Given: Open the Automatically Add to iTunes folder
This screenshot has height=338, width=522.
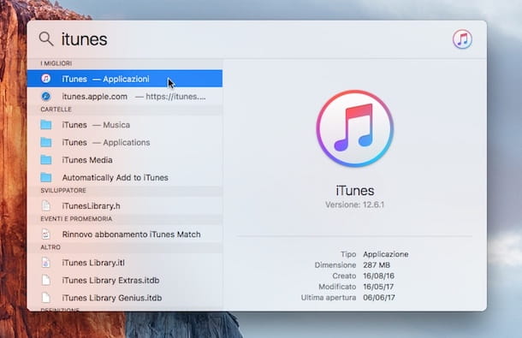Looking at the screenshot, I should pyautogui.click(x=124, y=177).
